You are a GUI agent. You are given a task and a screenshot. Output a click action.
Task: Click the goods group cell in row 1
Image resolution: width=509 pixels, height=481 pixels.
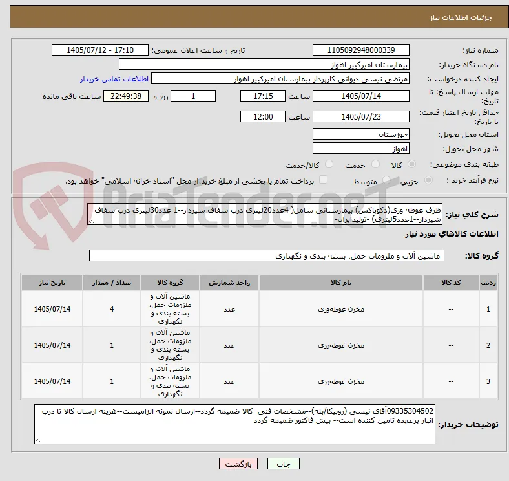point(170,309)
